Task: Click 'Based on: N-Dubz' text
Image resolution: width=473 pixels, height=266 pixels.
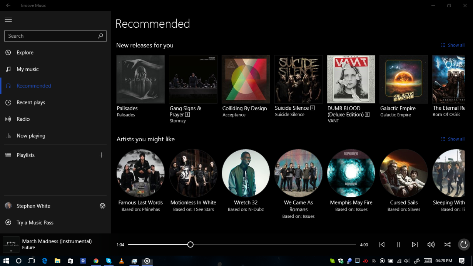Action: coord(246,209)
